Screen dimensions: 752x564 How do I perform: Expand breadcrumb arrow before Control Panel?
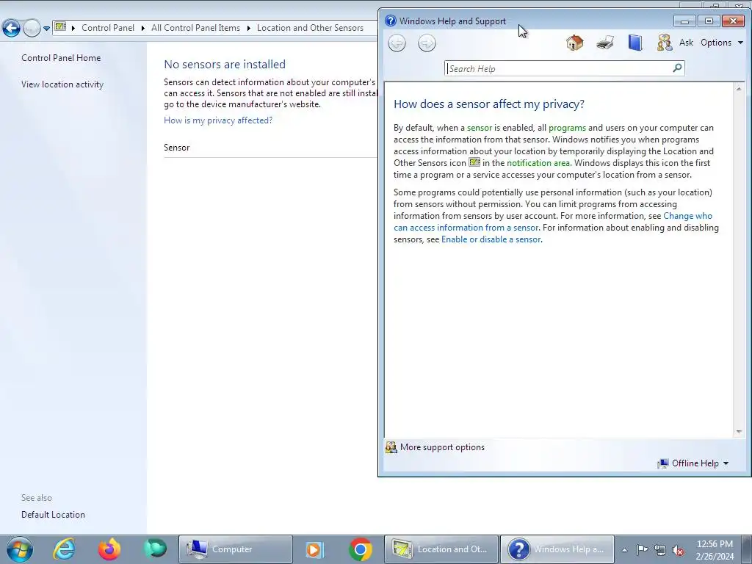point(73,28)
